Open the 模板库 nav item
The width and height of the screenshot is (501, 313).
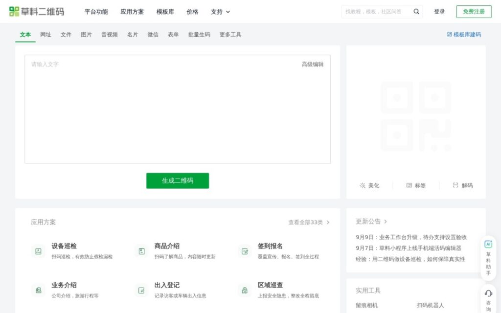tap(165, 12)
